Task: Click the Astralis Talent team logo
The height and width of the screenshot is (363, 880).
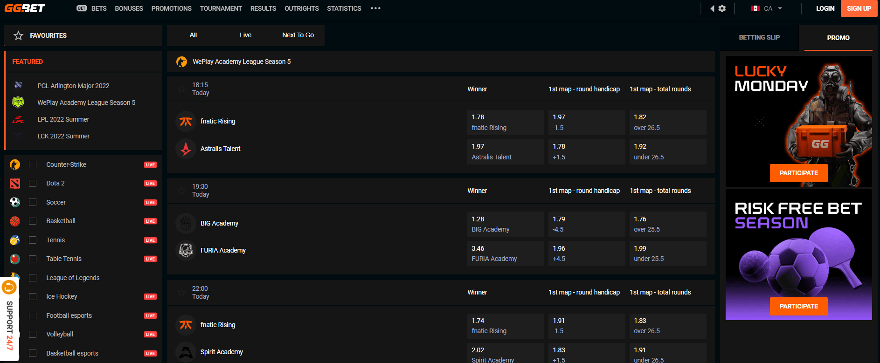Action: point(186,149)
